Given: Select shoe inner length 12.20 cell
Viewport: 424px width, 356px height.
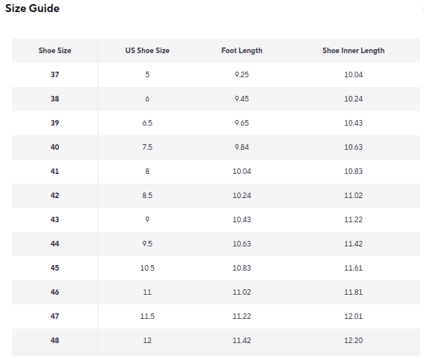Looking at the screenshot, I should 353,341.
